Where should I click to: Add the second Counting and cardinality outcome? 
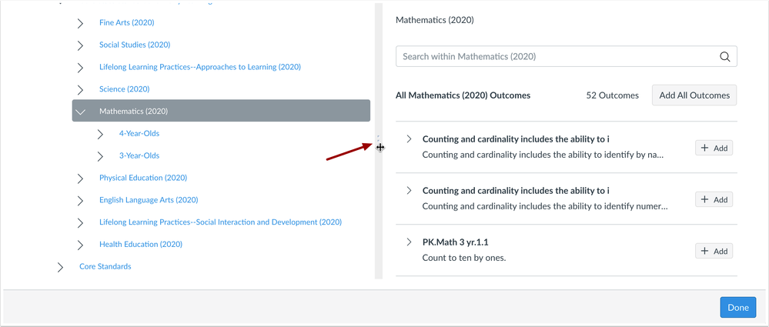point(714,199)
